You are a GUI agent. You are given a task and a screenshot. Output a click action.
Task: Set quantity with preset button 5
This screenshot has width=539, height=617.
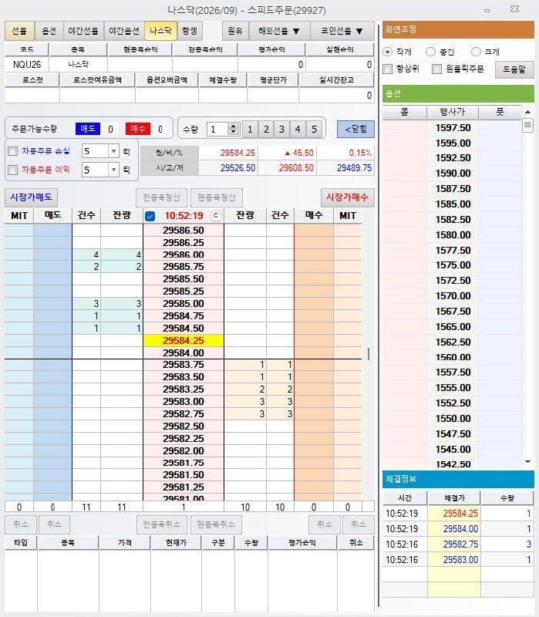pyautogui.click(x=314, y=129)
